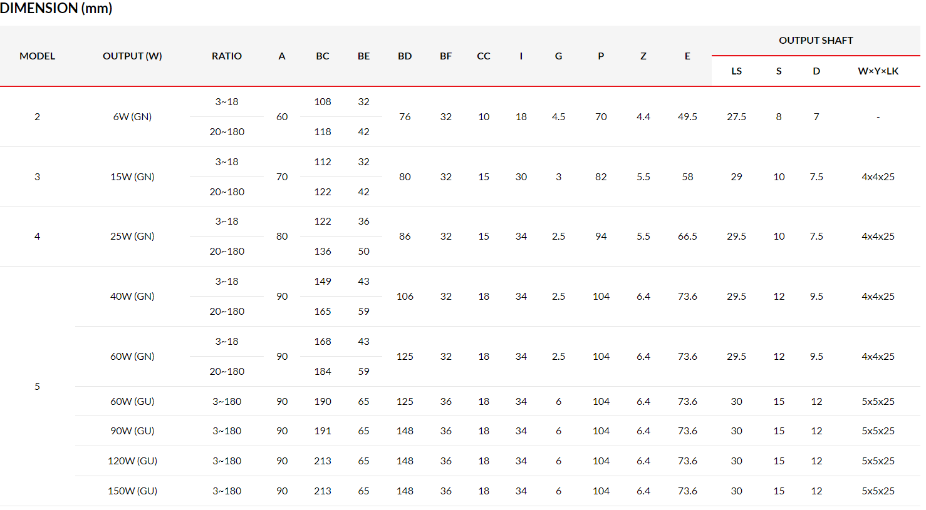
Task: Click Z value 4.4
Action: (x=643, y=116)
